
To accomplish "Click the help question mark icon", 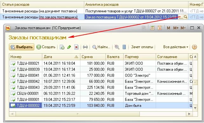I will (x=194, y=47).
